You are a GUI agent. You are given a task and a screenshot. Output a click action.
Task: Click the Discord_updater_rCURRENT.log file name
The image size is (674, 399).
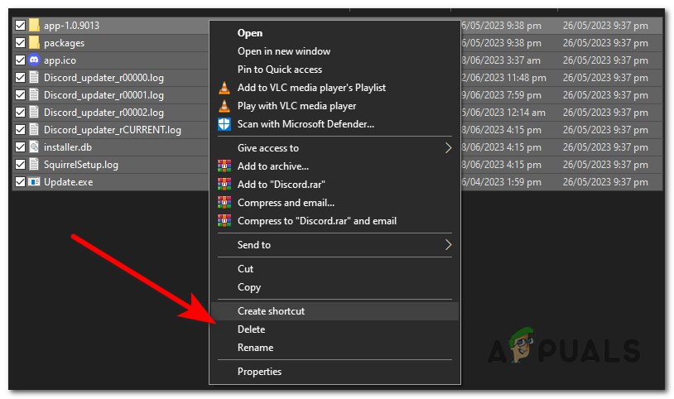pyautogui.click(x=112, y=130)
